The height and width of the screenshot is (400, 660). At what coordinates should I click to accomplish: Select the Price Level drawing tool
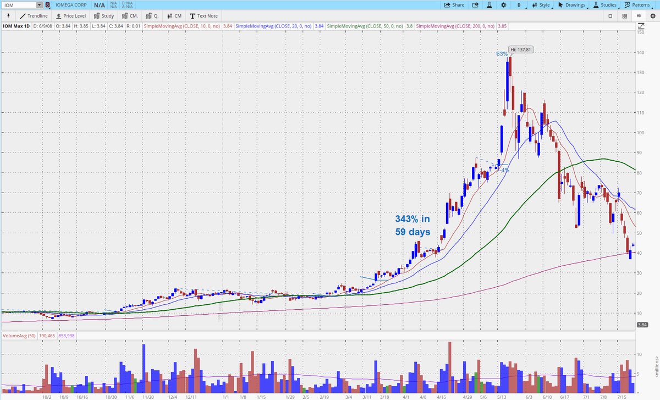(70, 16)
